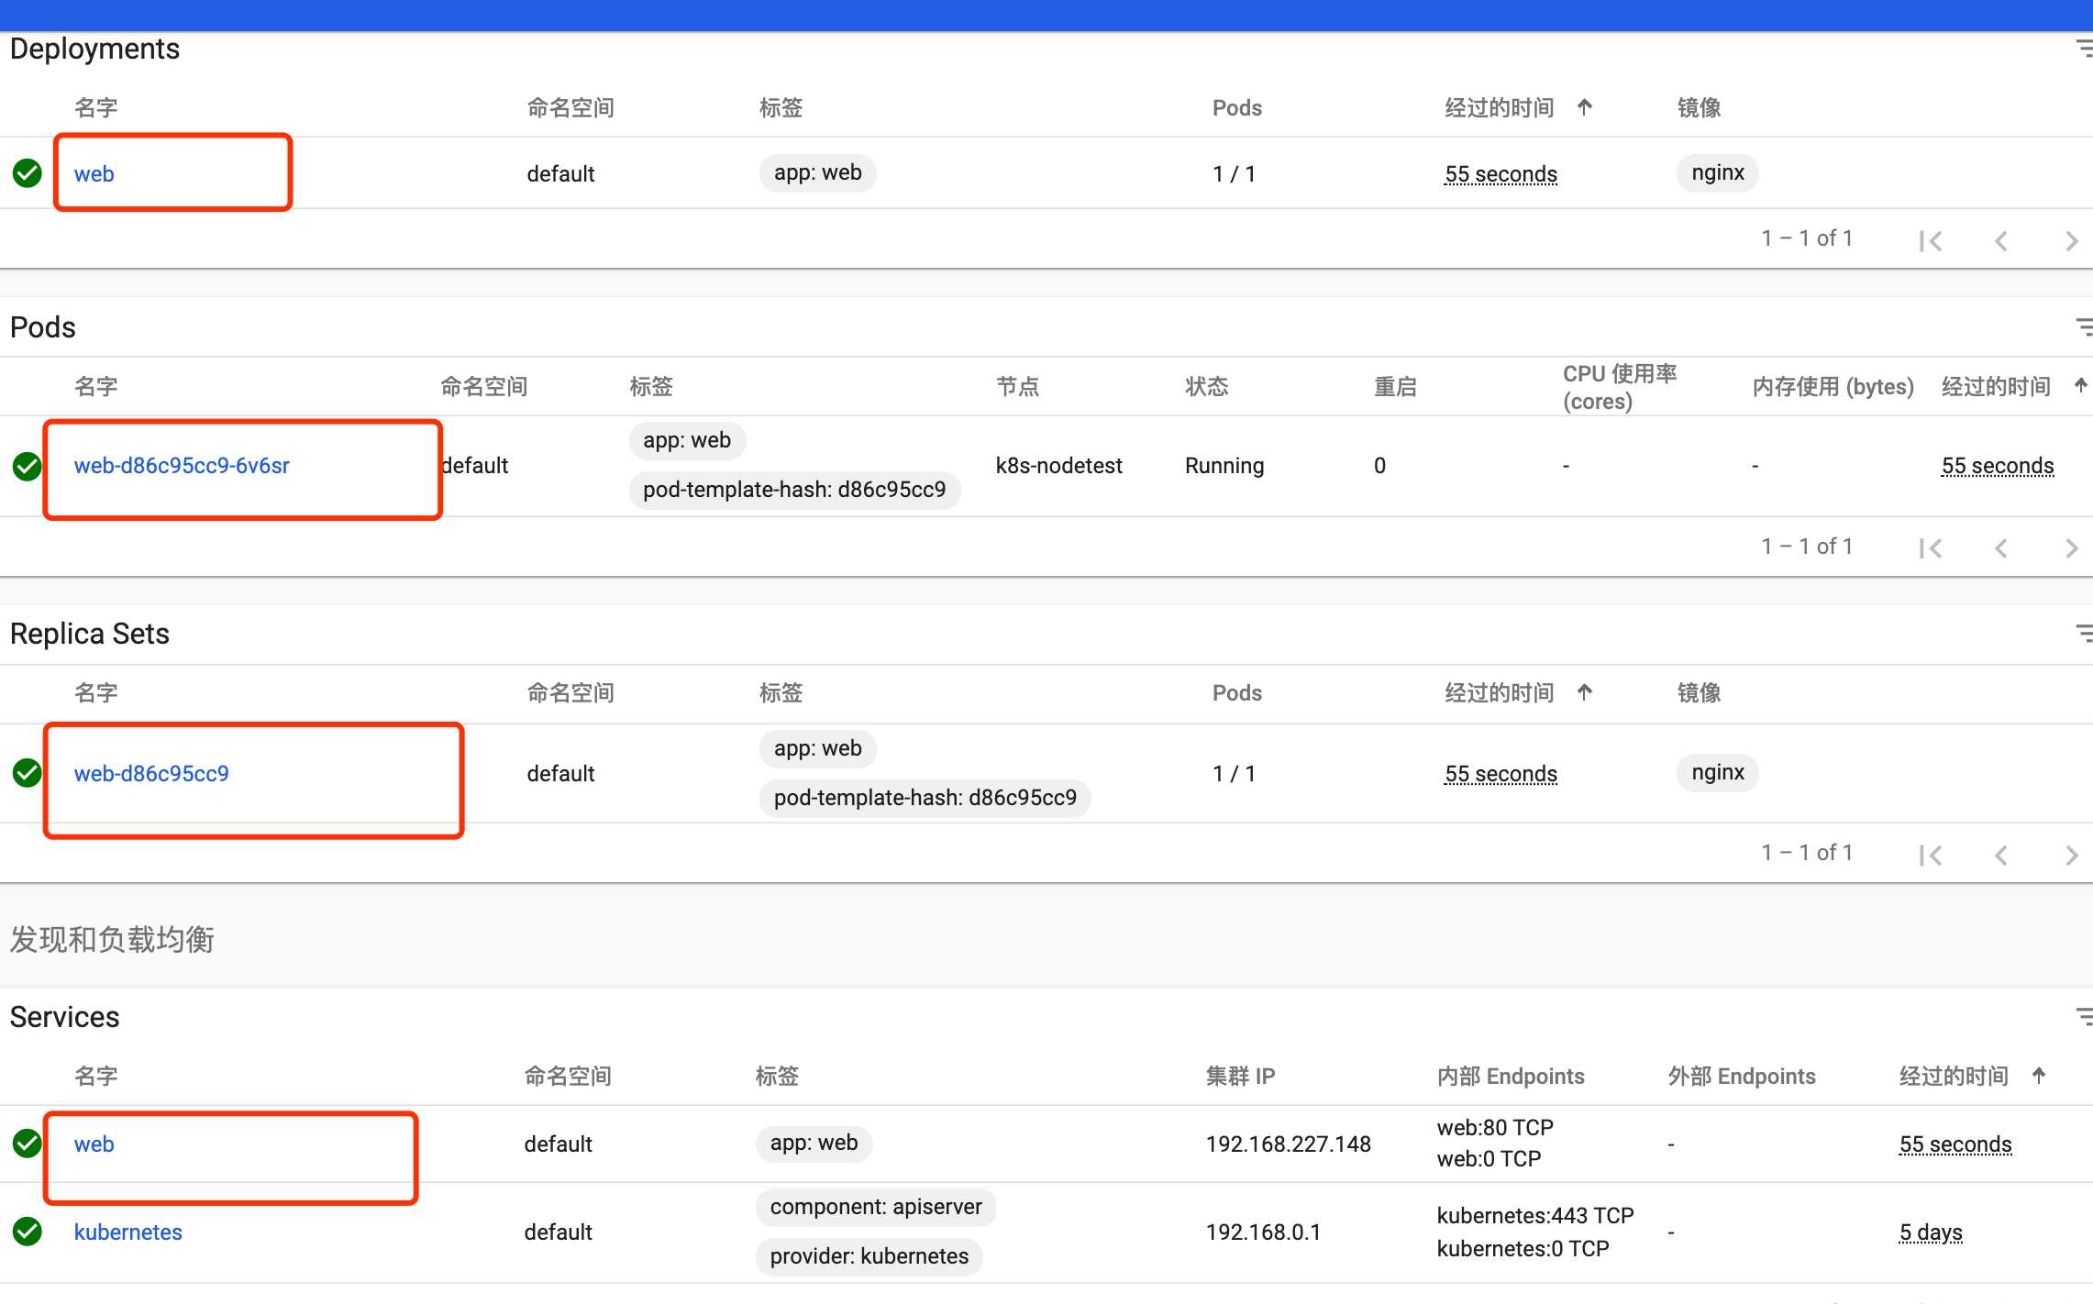Go to previous page in Deployments pagination
The height and width of the screenshot is (1304, 2093).
pos(2001,241)
